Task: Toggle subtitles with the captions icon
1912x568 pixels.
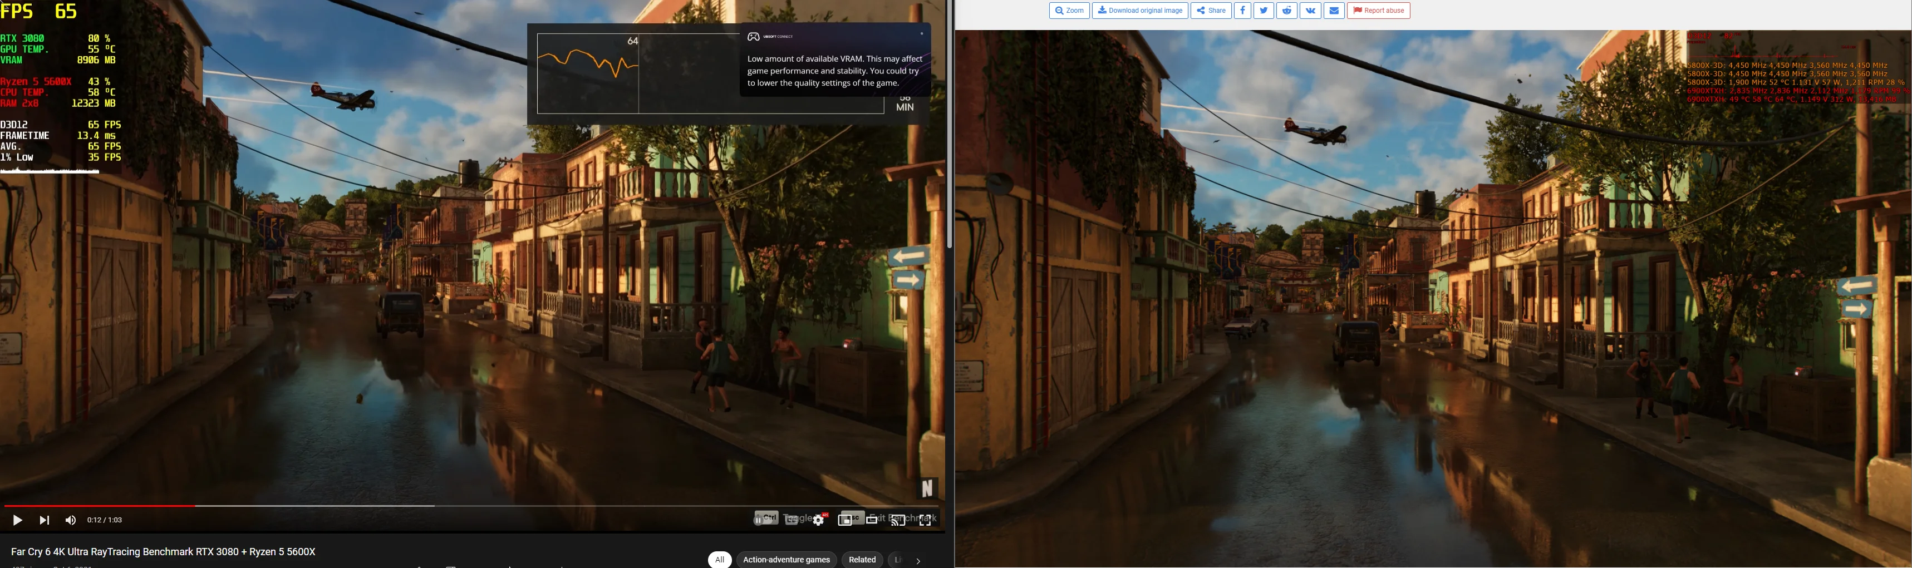Action: (792, 521)
